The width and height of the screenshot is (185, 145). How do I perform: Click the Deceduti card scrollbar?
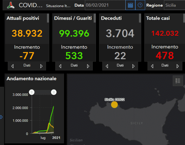click(140, 18)
